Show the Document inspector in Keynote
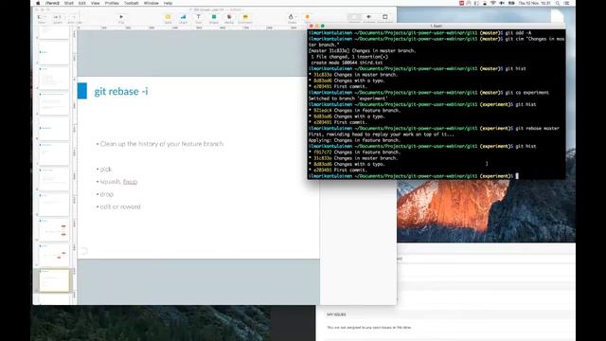This screenshot has width=606, height=341. click(385, 17)
